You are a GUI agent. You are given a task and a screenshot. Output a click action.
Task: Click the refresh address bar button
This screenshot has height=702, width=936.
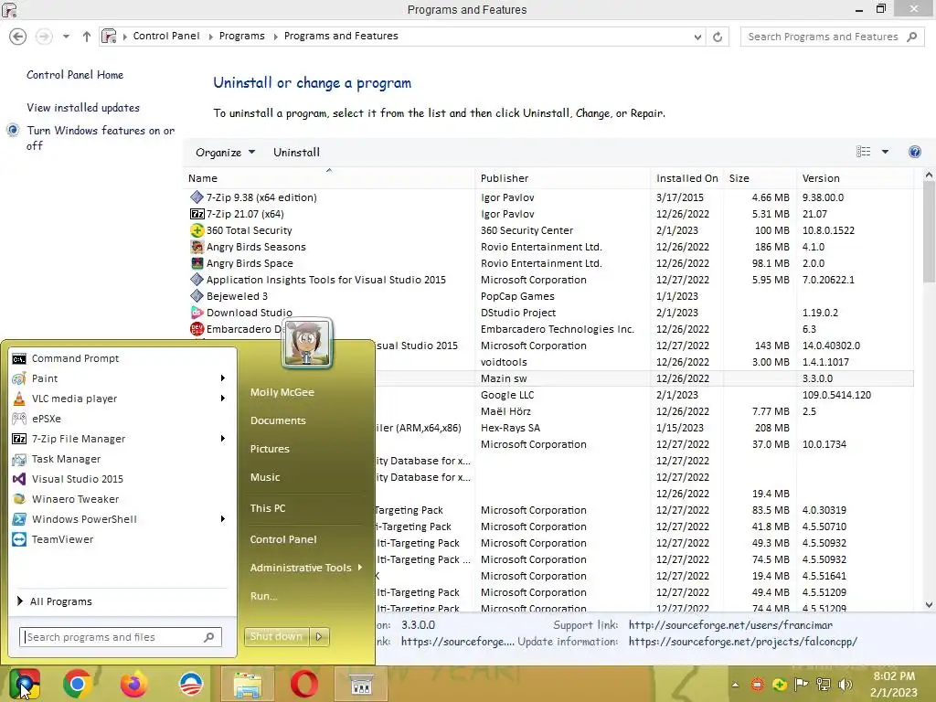coord(718,37)
